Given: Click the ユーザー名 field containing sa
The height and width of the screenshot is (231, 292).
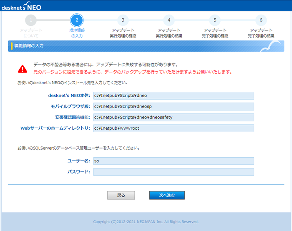Looking at the screenshot, I should pos(174,161).
